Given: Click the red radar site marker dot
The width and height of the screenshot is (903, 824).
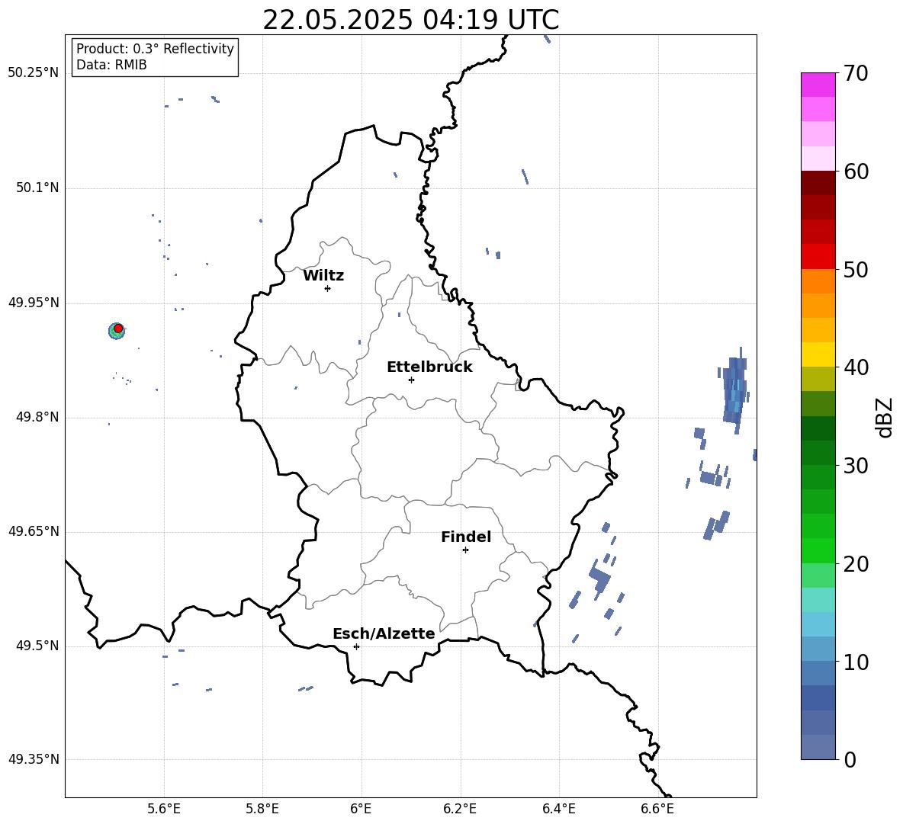Looking at the screenshot, I should 118,329.
